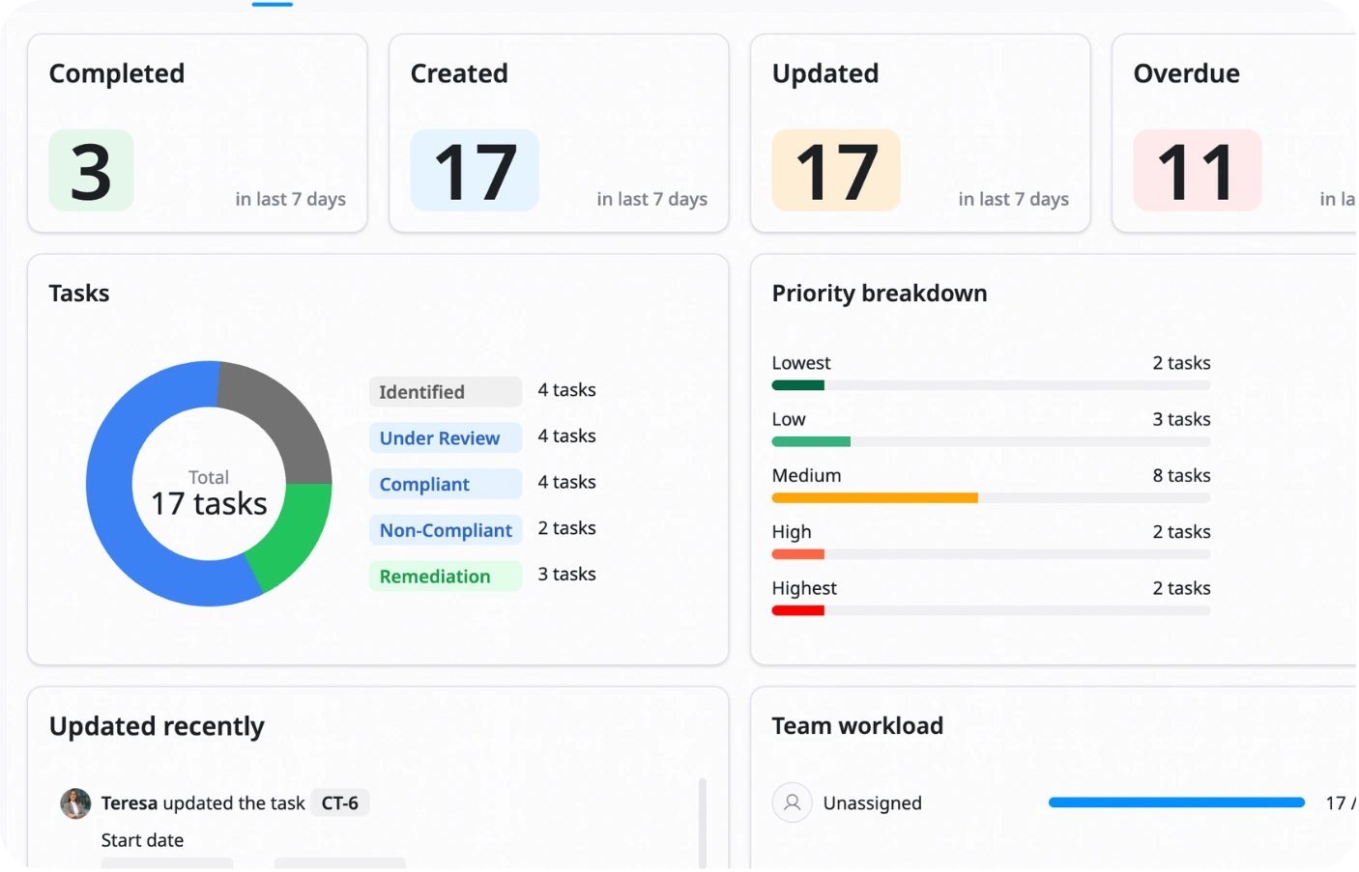Click the Updated recently scrollbar
Viewport: 1359px width, 872px height.
tap(703, 822)
